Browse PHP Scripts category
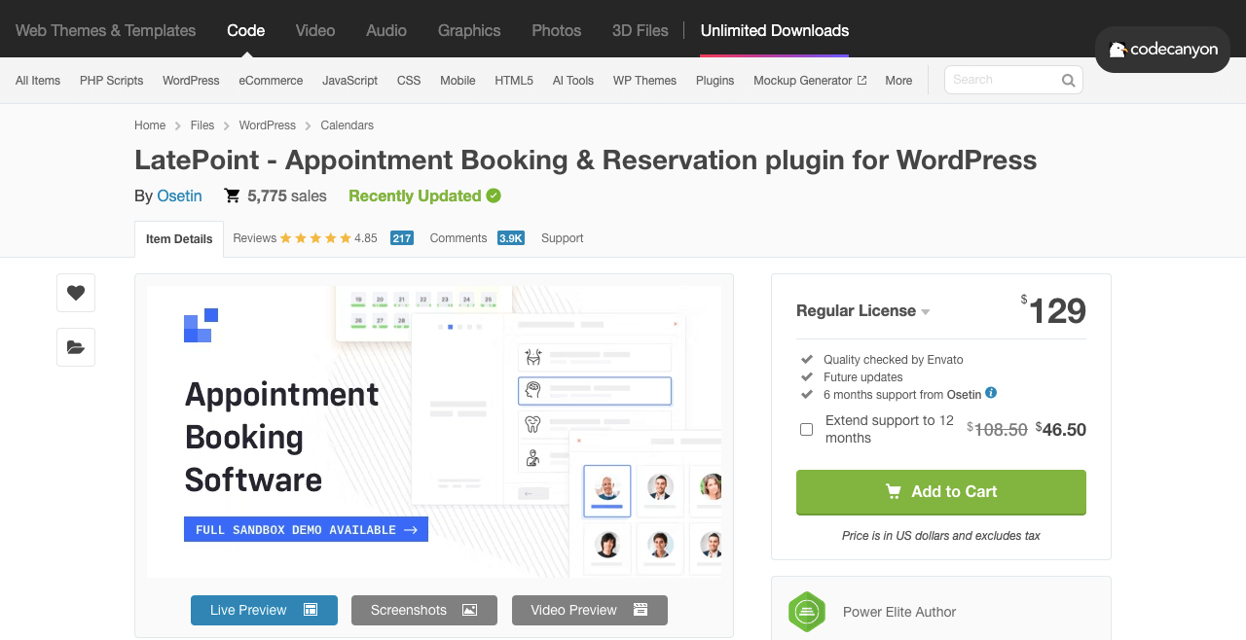This screenshot has width=1246, height=640. (112, 81)
